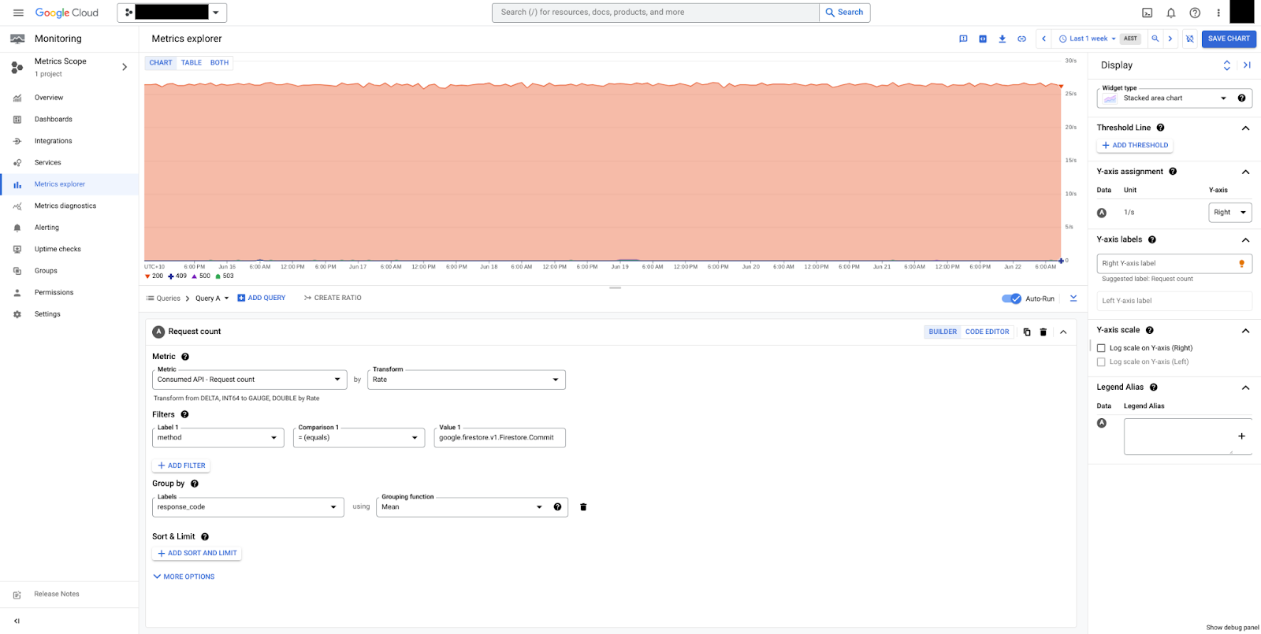Image resolution: width=1261 pixels, height=634 pixels.
Task: Check log scale on Y-axis (Left)
Action: tap(1101, 362)
